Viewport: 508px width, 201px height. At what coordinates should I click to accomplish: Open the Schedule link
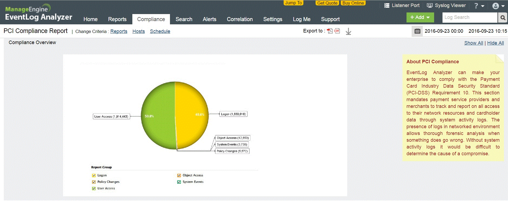pyautogui.click(x=160, y=31)
